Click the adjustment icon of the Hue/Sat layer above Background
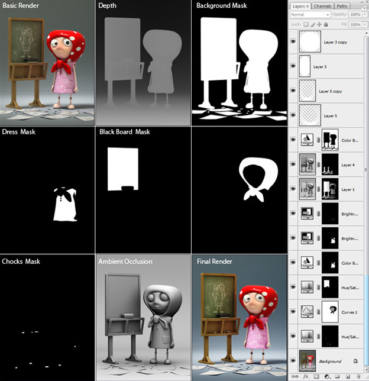The height and width of the screenshot is (381, 369). pos(307,336)
